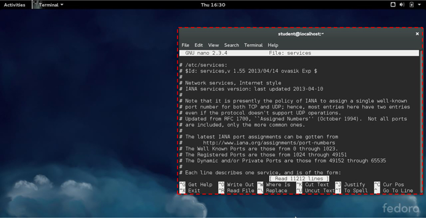Click the 'Network services, Internet style' line
Screen dimensions: 426x218
pos(230,83)
